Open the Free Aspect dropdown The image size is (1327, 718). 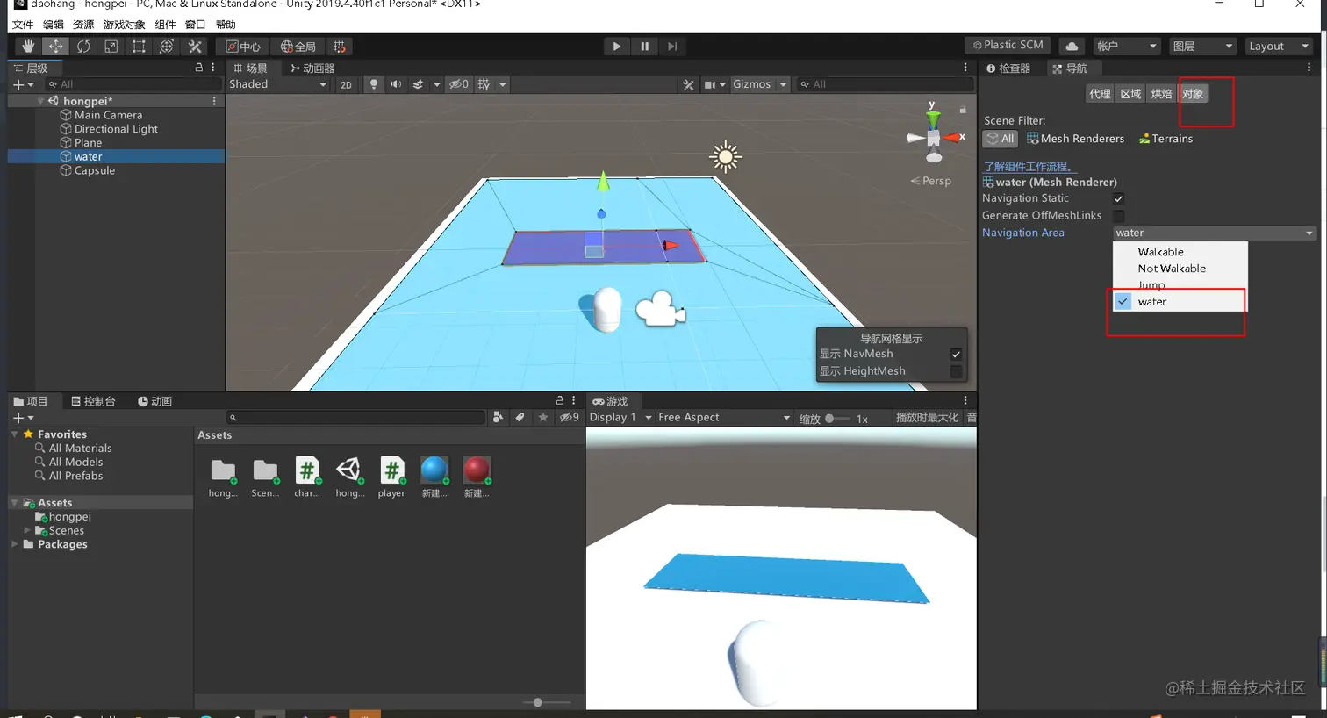724,418
